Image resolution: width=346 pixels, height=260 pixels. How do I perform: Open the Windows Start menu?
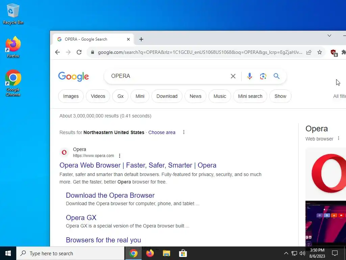tap(8, 253)
